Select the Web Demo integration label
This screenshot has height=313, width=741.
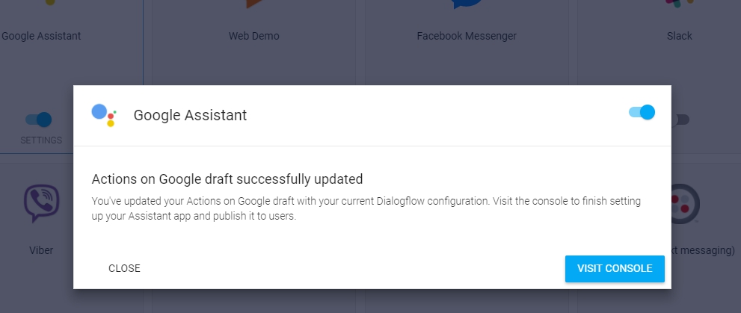[253, 36]
